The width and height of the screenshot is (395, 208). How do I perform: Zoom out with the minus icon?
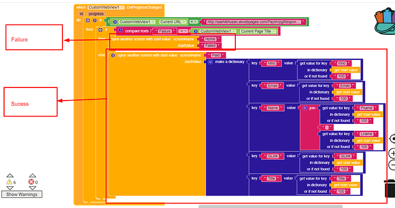pyautogui.click(x=392, y=165)
